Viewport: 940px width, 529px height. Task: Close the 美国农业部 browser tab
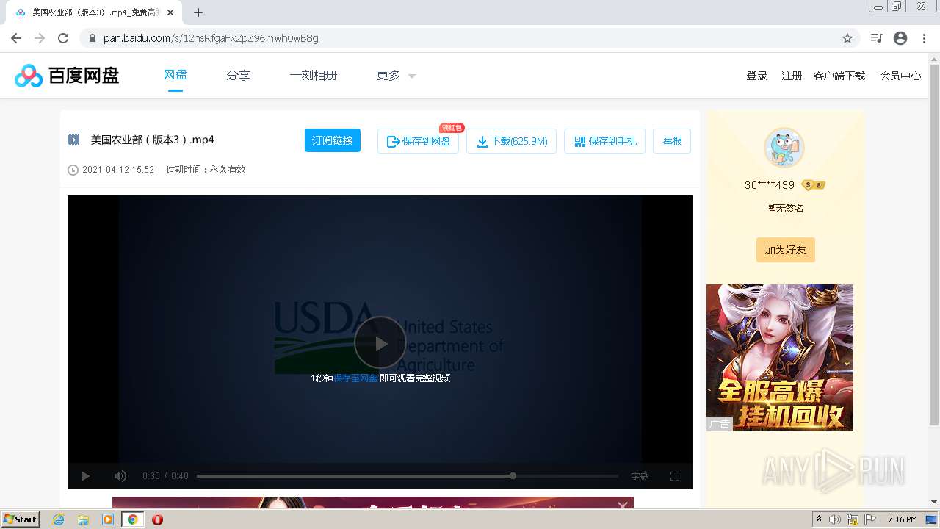tap(170, 12)
